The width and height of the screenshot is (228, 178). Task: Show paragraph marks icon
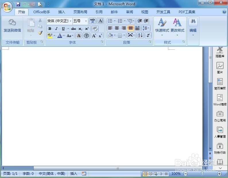tap(148, 35)
